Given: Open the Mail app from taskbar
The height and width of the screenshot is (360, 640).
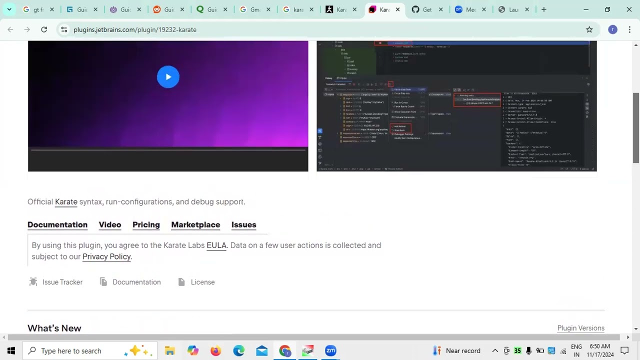Looking at the screenshot, I should pyautogui.click(x=262, y=350).
